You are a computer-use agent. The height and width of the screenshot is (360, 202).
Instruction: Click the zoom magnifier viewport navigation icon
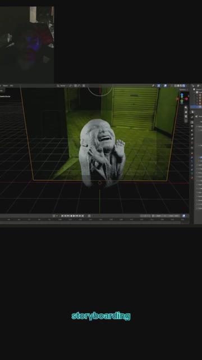(x=186, y=107)
